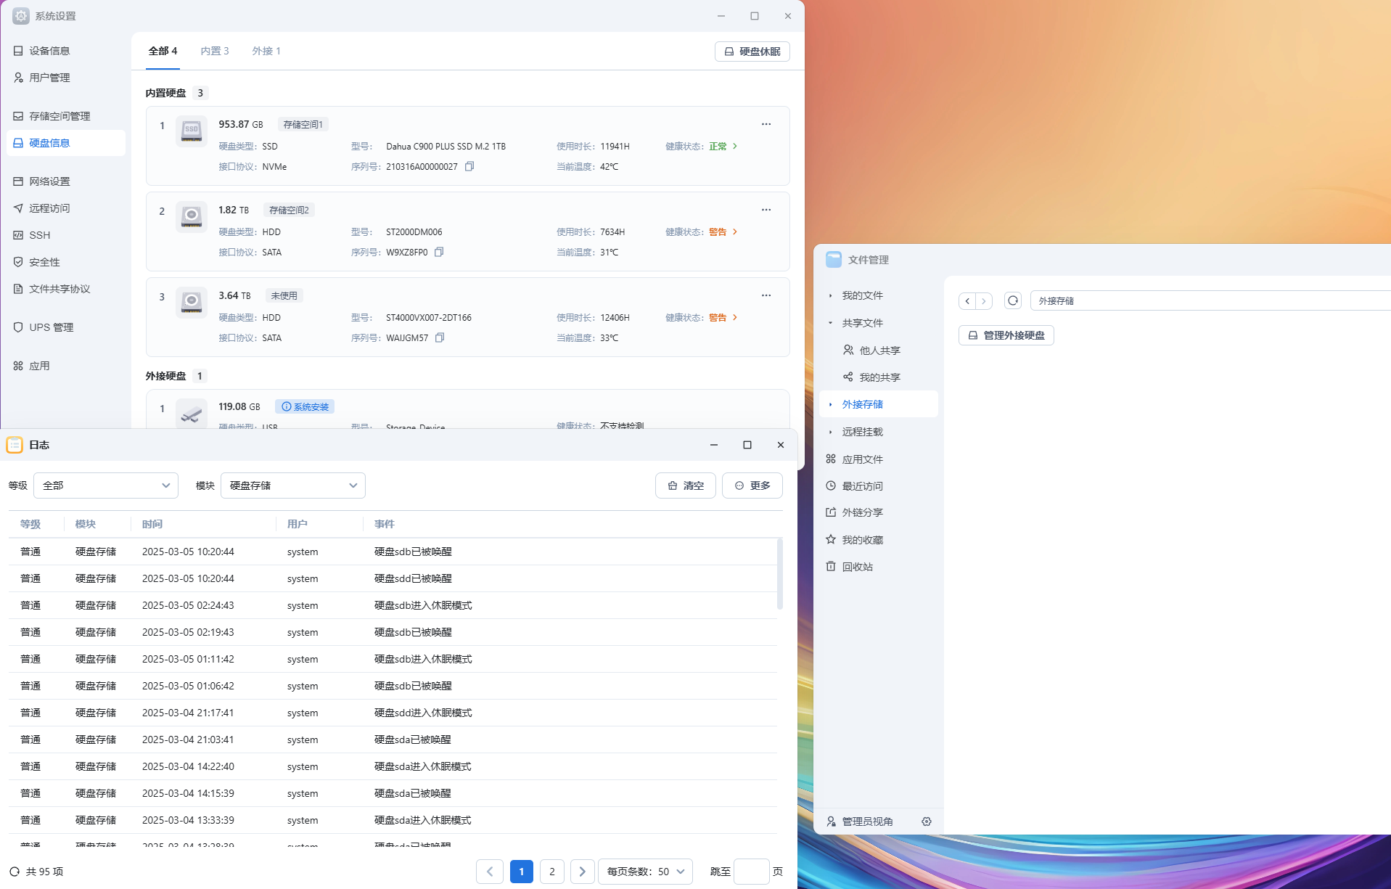
Task: Open 外链分享 in file manager
Action: coord(879,512)
